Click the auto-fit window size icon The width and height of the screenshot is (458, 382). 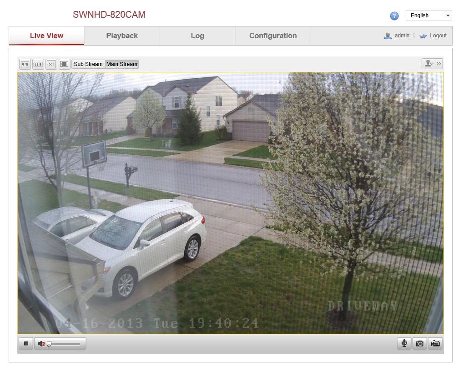tap(65, 64)
